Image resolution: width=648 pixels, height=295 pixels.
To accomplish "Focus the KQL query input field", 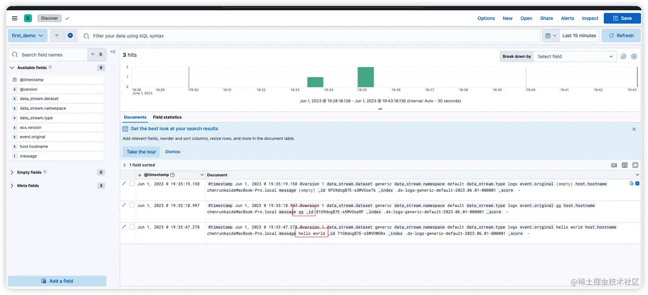I will pyautogui.click(x=309, y=36).
